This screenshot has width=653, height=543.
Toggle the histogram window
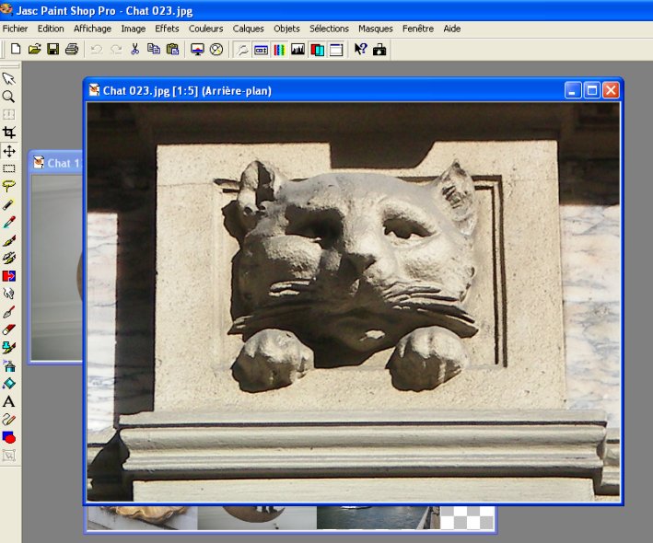pyautogui.click(x=298, y=50)
